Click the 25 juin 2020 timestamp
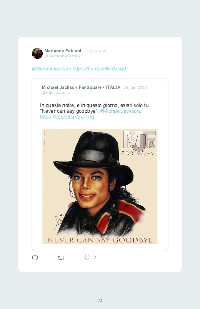The height and width of the screenshot is (309, 200). pos(96,51)
